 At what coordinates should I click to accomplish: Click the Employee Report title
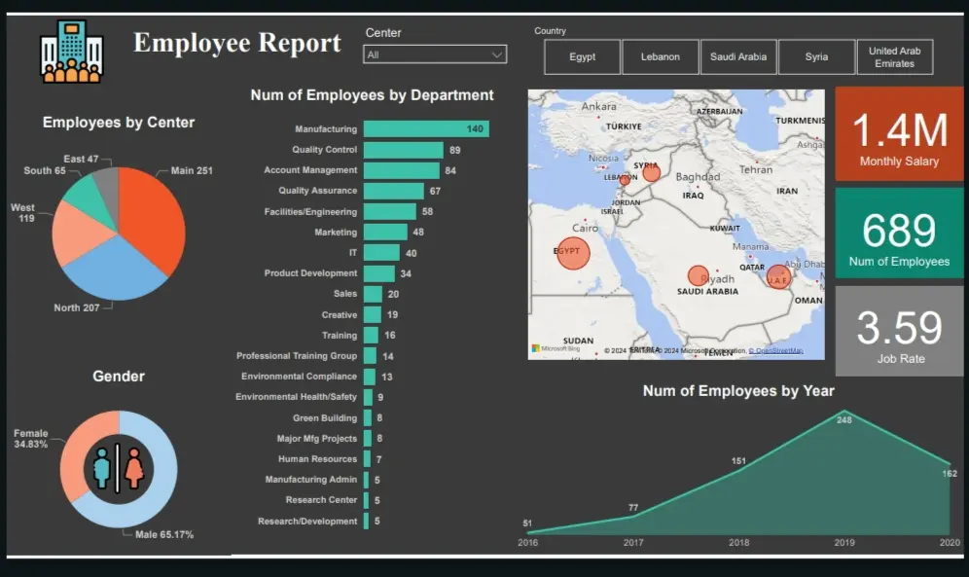(x=237, y=43)
